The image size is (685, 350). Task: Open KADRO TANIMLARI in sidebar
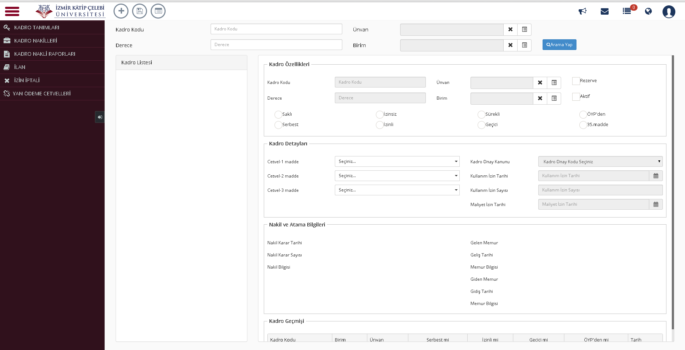pos(52,27)
